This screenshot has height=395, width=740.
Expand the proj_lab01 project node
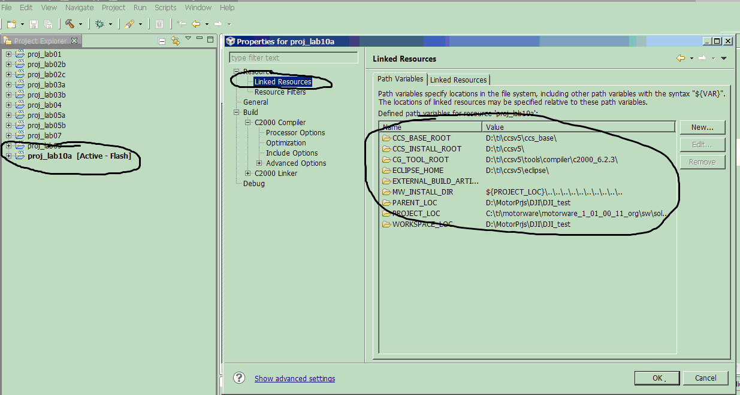[9, 54]
